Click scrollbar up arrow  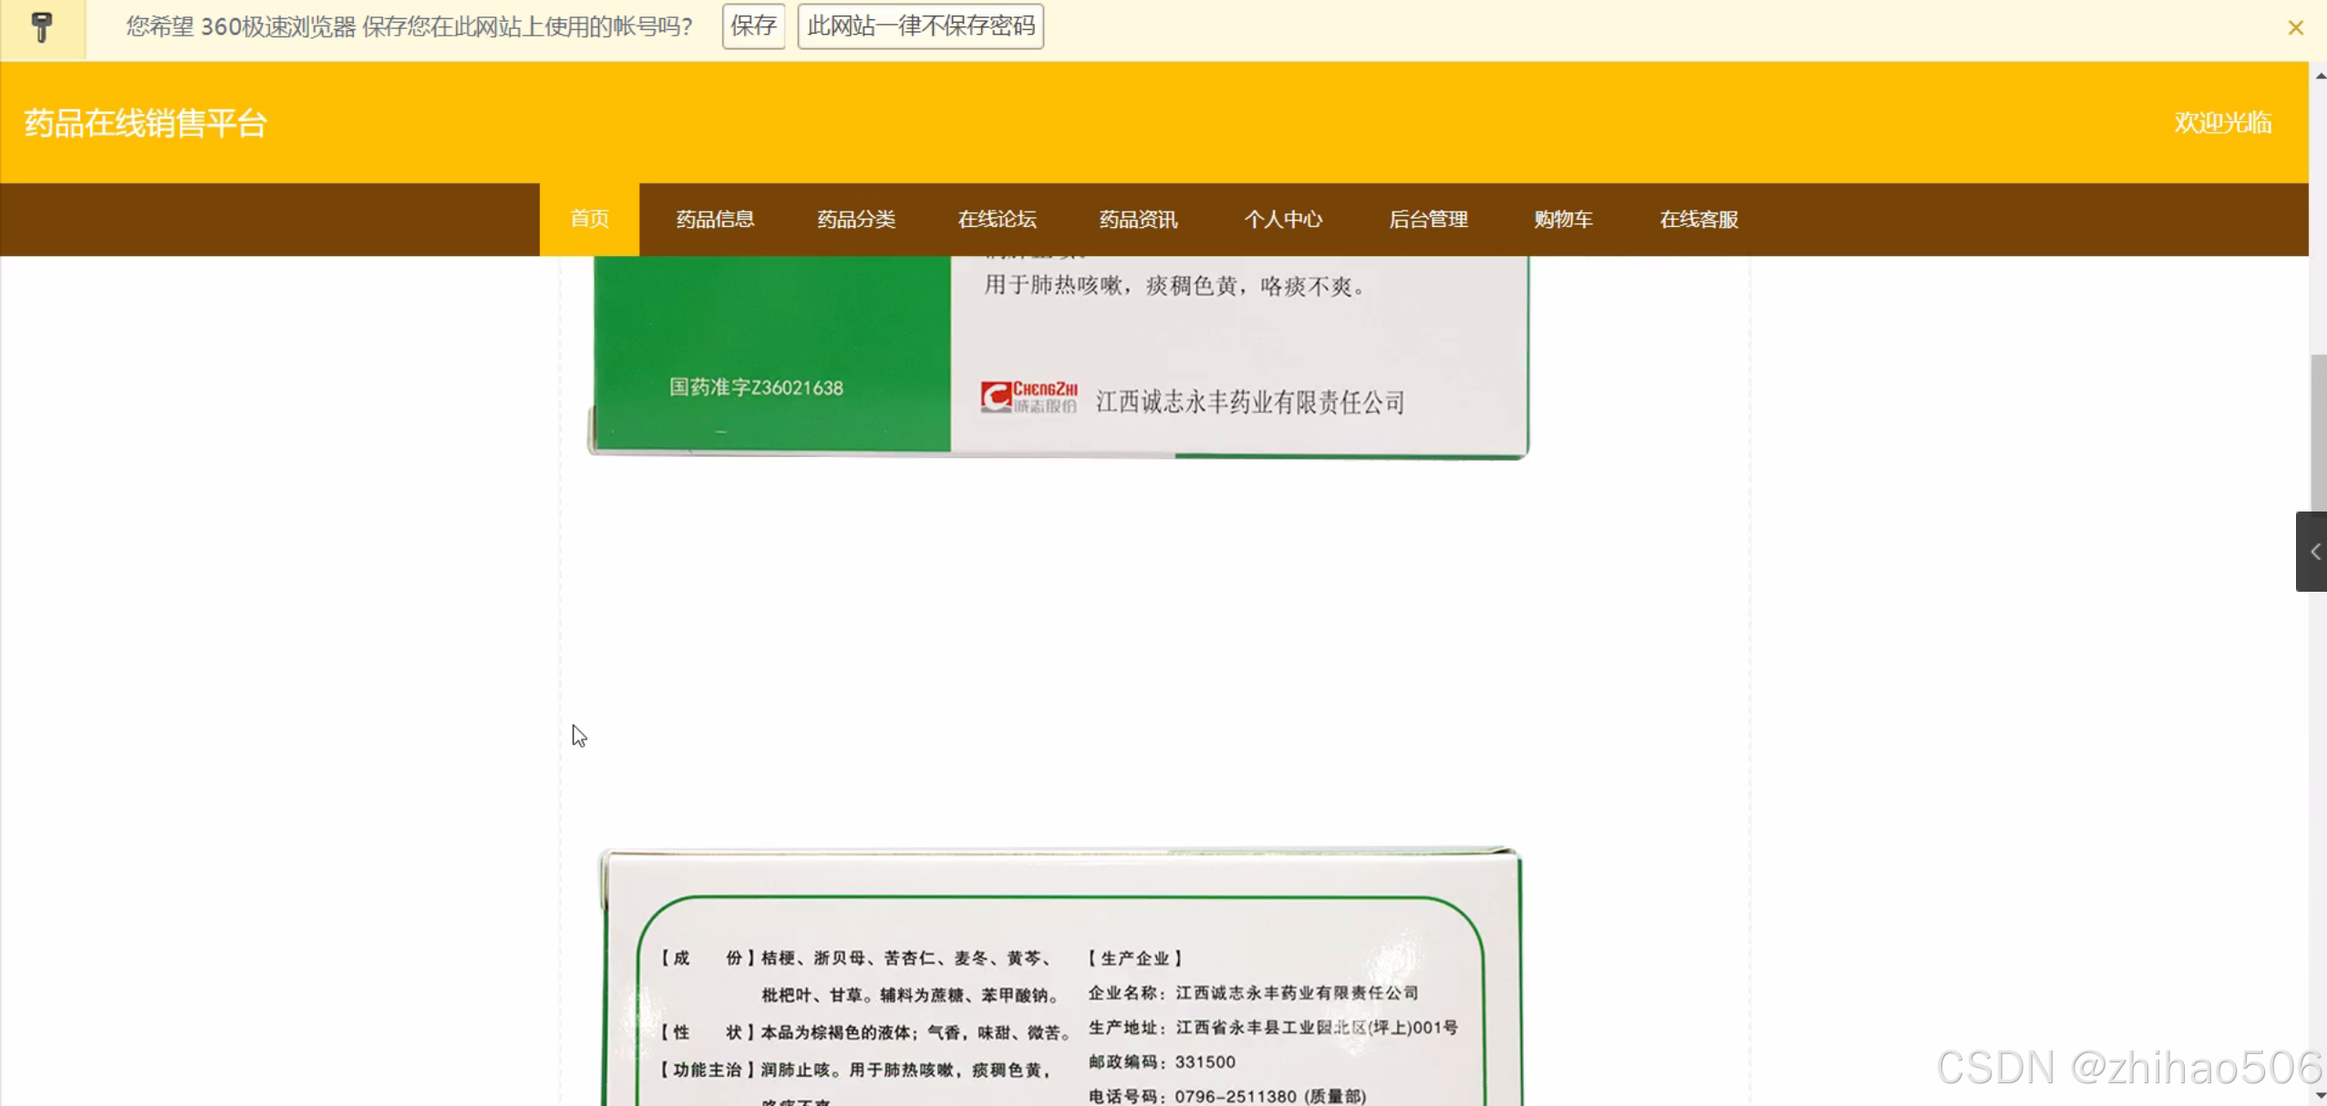pos(2320,76)
